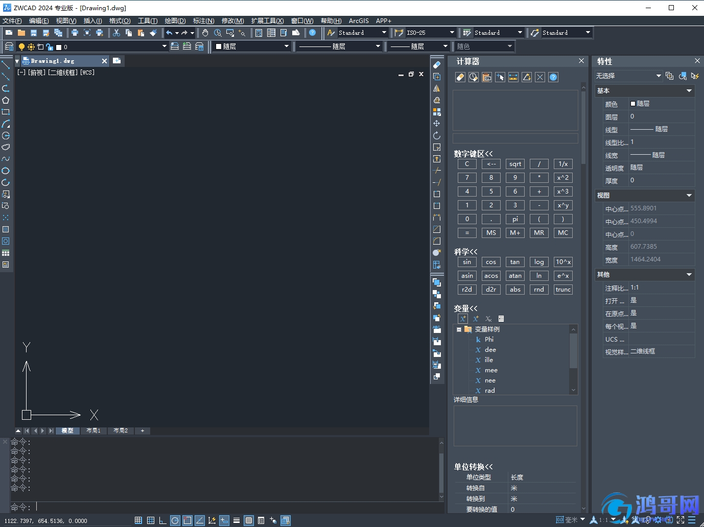The height and width of the screenshot is (527, 704).
Task: Click the Print icon in toolbar
Action: (x=75, y=33)
